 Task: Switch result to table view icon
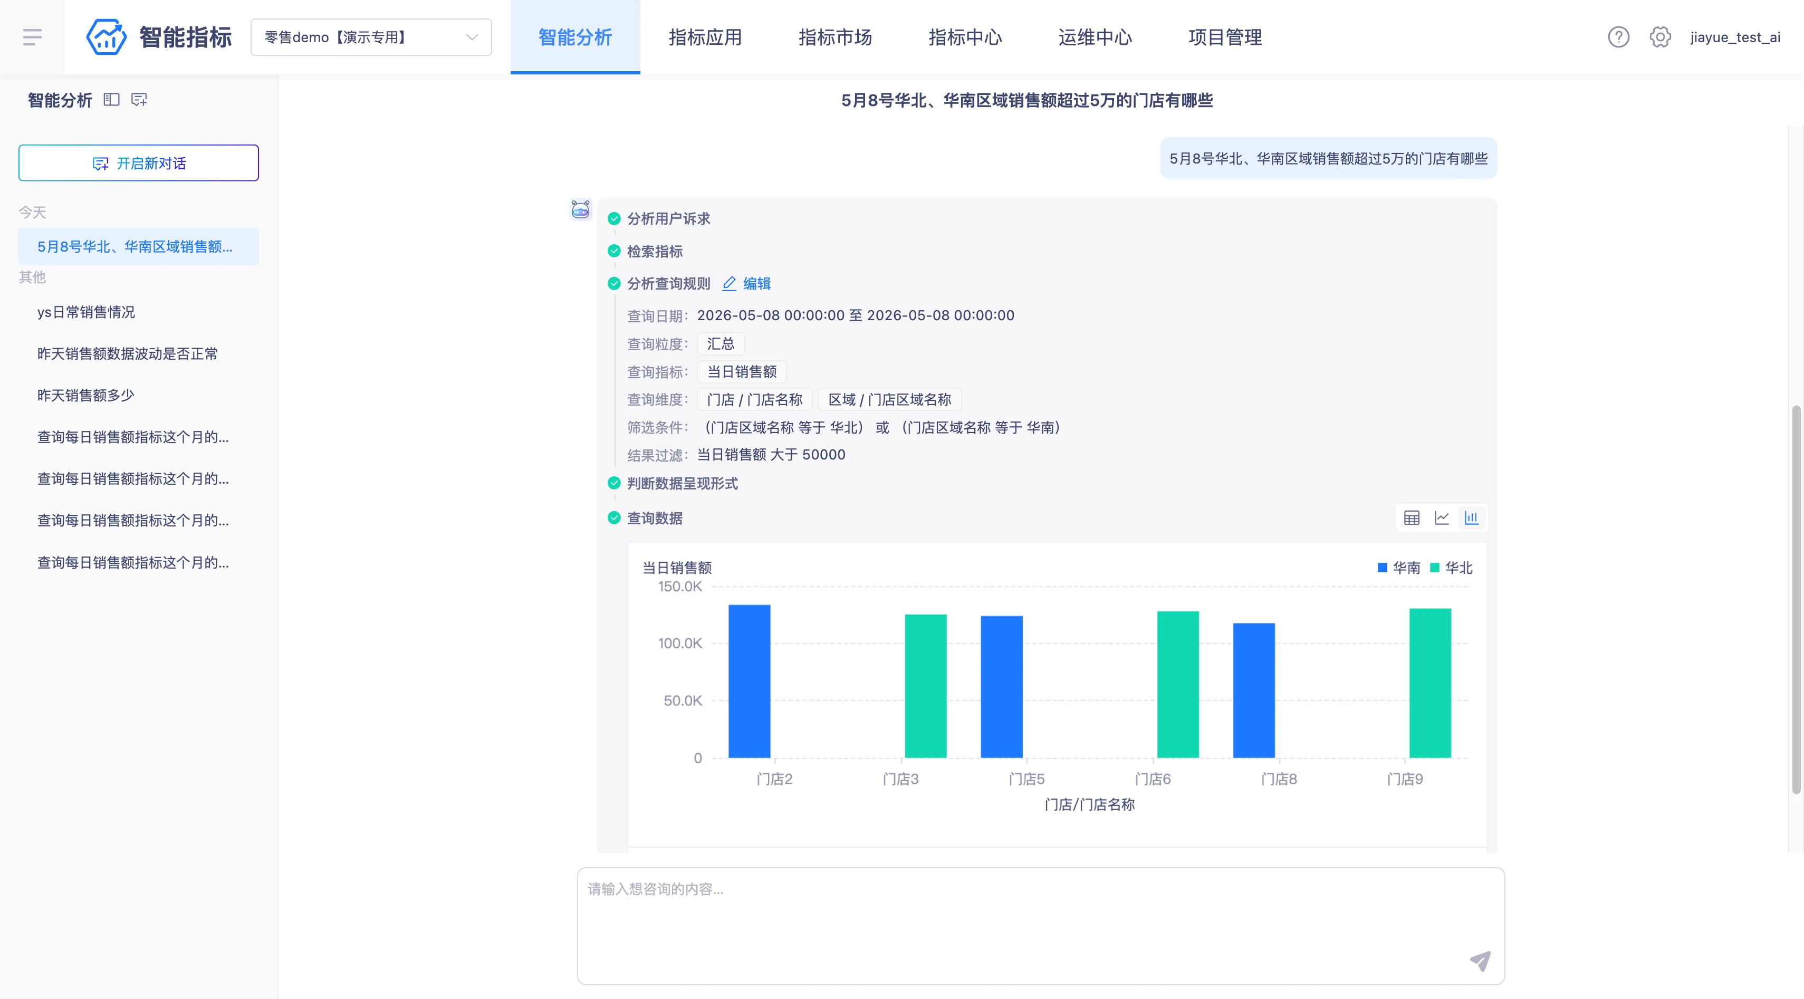tap(1412, 518)
